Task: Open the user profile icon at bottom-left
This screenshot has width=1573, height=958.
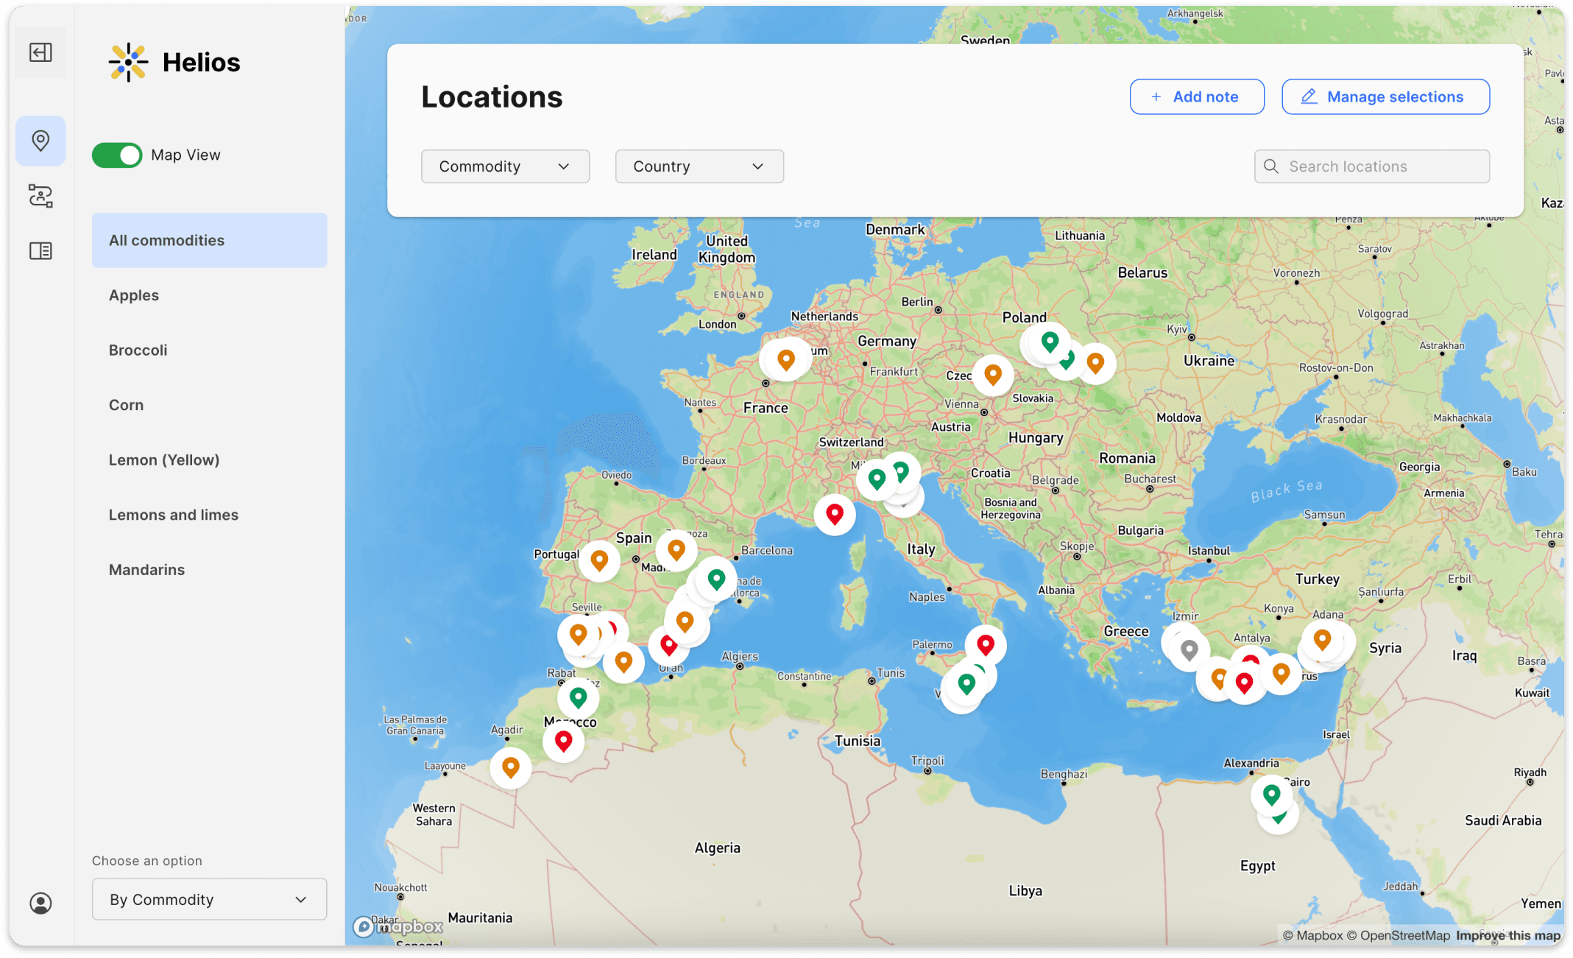Action: (40, 903)
